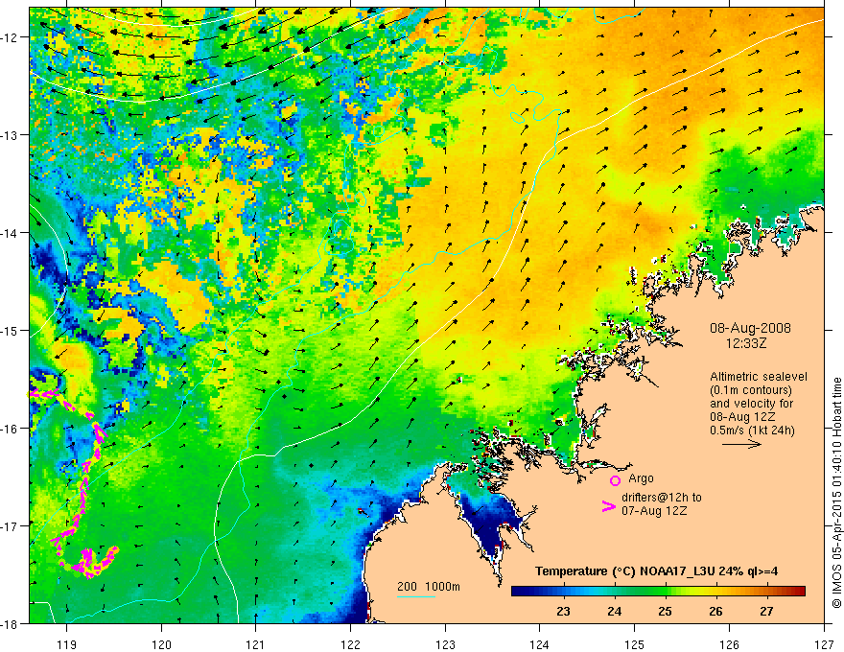Click the longitude axis label 125

tap(635, 644)
